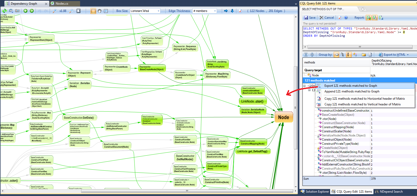Choose Copy to Vertical header of Matrix
The width and height of the screenshot is (417, 196).
[x=365, y=104]
